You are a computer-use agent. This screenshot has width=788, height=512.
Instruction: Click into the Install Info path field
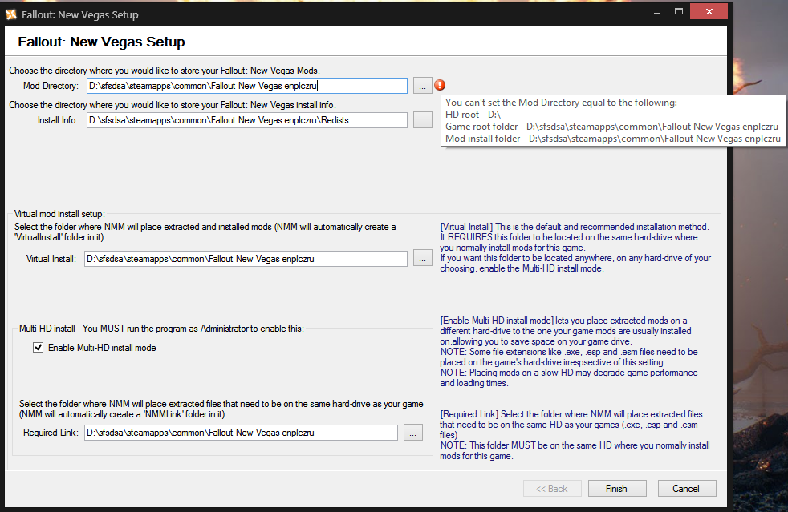tap(247, 120)
